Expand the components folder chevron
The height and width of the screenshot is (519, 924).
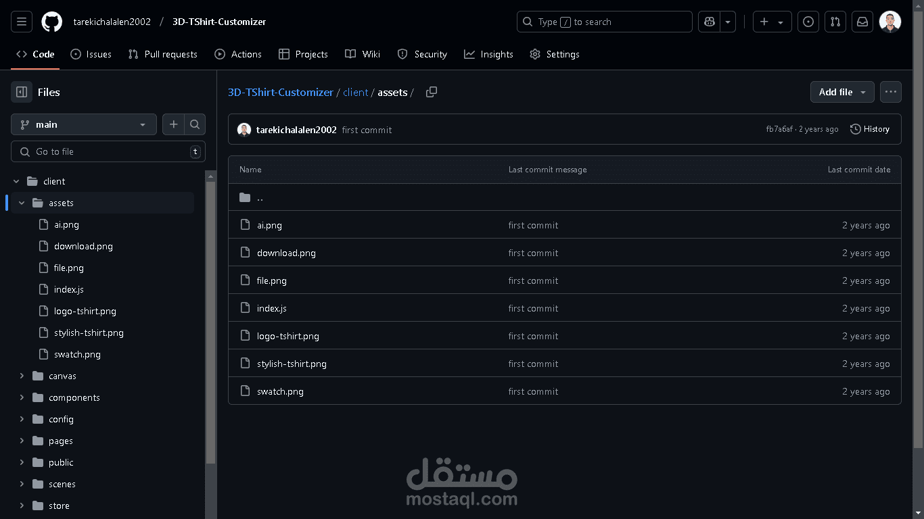pyautogui.click(x=22, y=397)
